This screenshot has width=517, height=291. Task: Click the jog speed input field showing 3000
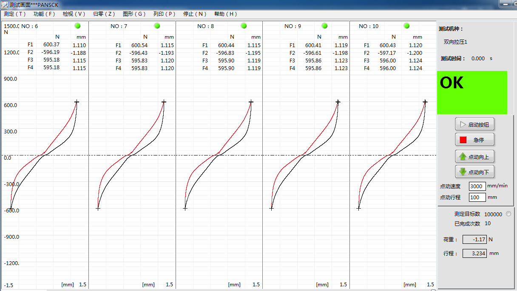click(477, 186)
